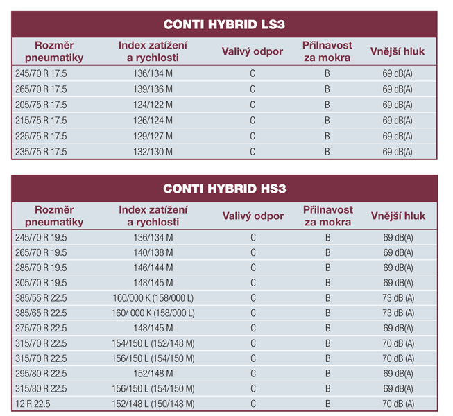Click load index value 124/122 M
The height and width of the screenshot is (416, 453).
[153, 105]
